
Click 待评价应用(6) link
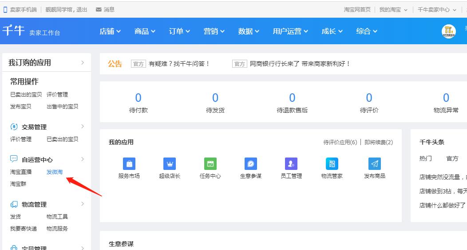click(x=340, y=142)
